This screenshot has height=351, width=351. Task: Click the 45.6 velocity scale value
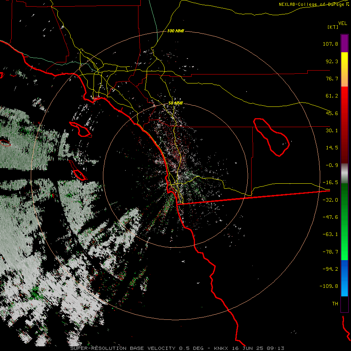click(x=332, y=113)
